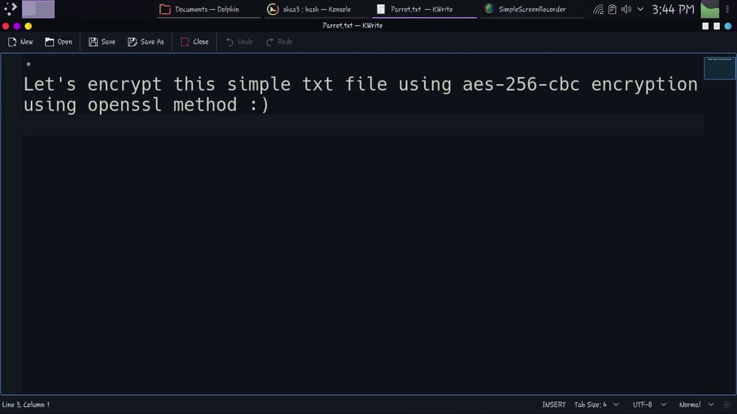Click the purple window button

tap(17, 26)
